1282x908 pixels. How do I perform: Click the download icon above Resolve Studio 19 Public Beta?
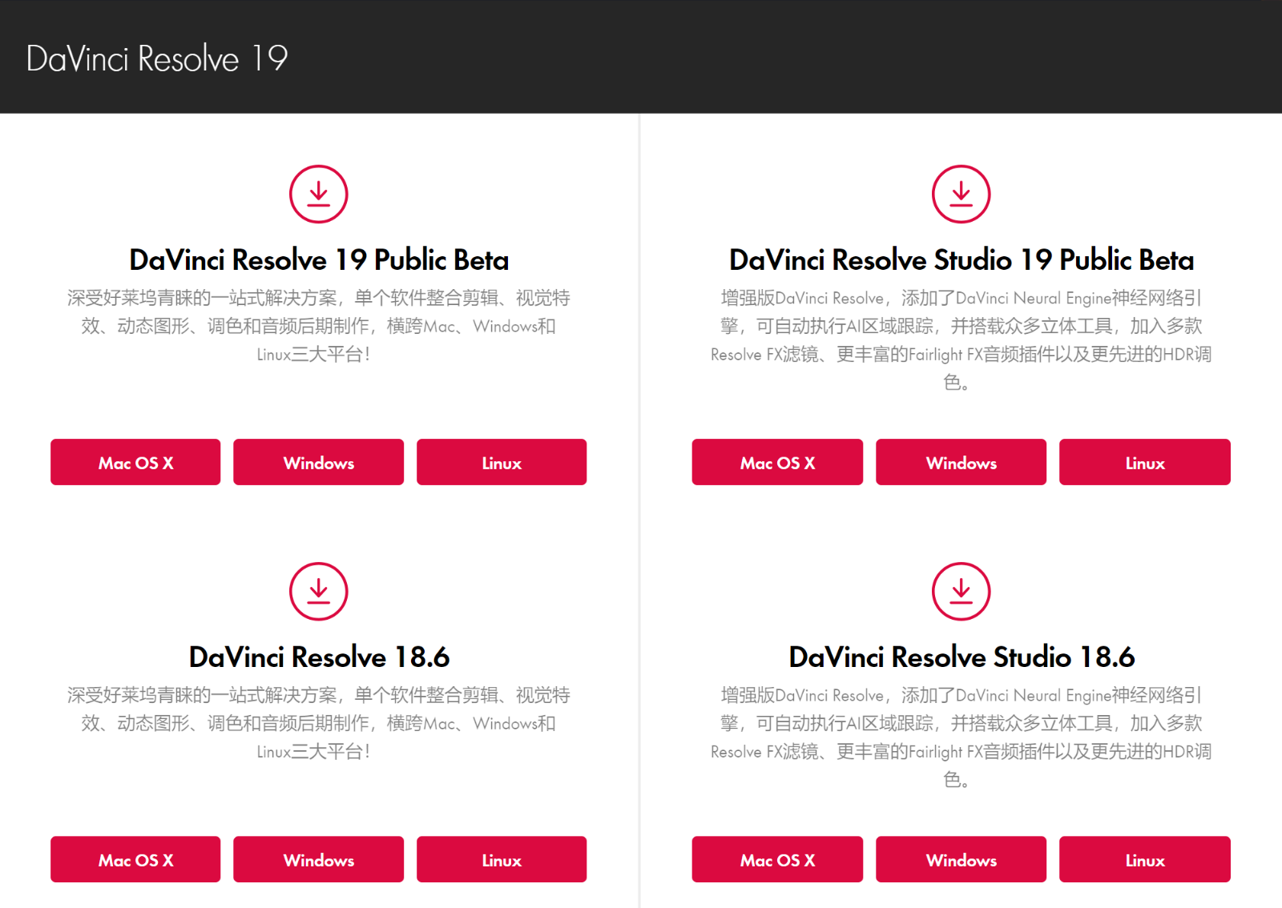pos(961,195)
